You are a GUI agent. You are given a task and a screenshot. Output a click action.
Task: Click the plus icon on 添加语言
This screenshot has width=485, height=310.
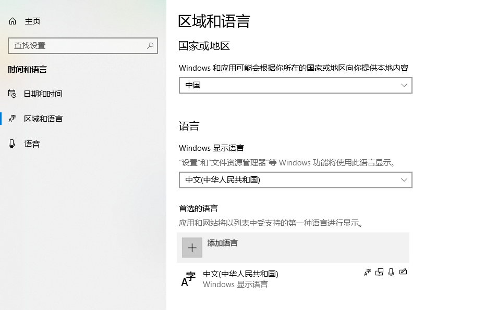[192, 248]
